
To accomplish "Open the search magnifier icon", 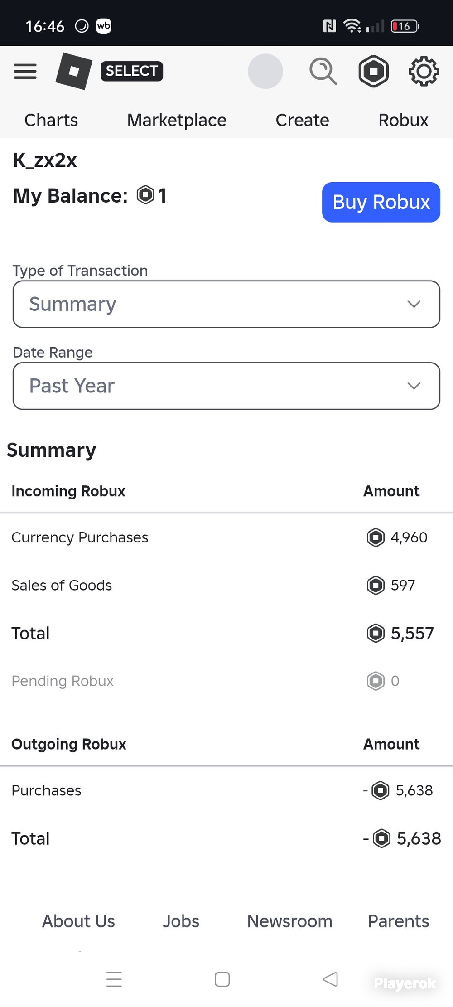I will pyautogui.click(x=323, y=71).
